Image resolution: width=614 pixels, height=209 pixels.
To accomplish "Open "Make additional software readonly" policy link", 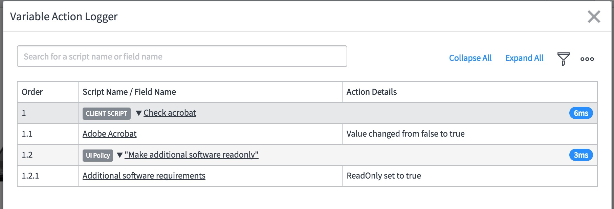I will pyautogui.click(x=191, y=155).
